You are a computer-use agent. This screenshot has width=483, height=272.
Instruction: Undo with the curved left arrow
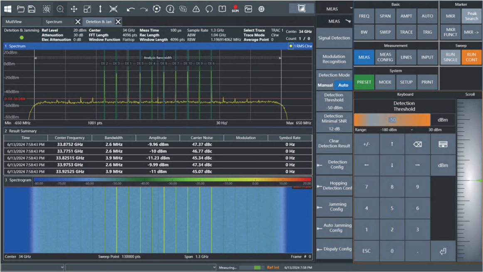click(x=131, y=9)
